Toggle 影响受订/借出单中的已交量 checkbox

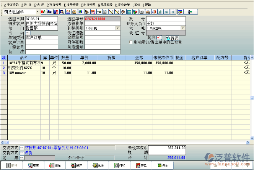(x=131, y=42)
